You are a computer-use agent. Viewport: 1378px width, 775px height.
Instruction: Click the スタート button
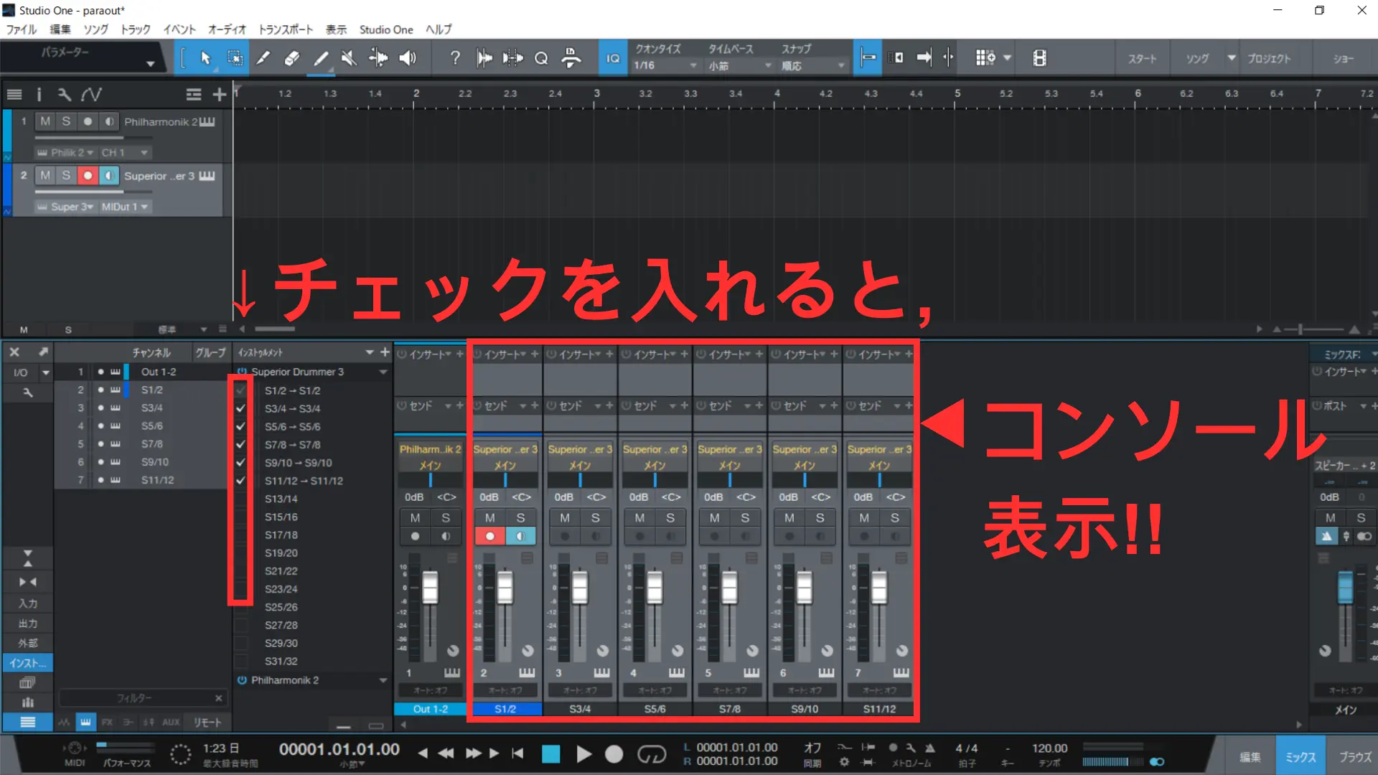[x=1142, y=58]
